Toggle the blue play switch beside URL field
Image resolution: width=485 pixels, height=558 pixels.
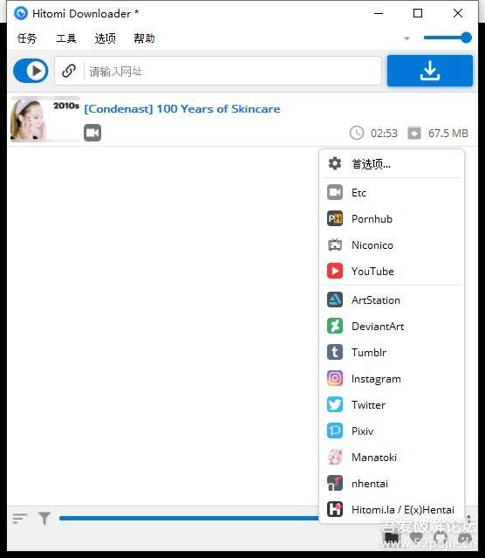point(31,71)
